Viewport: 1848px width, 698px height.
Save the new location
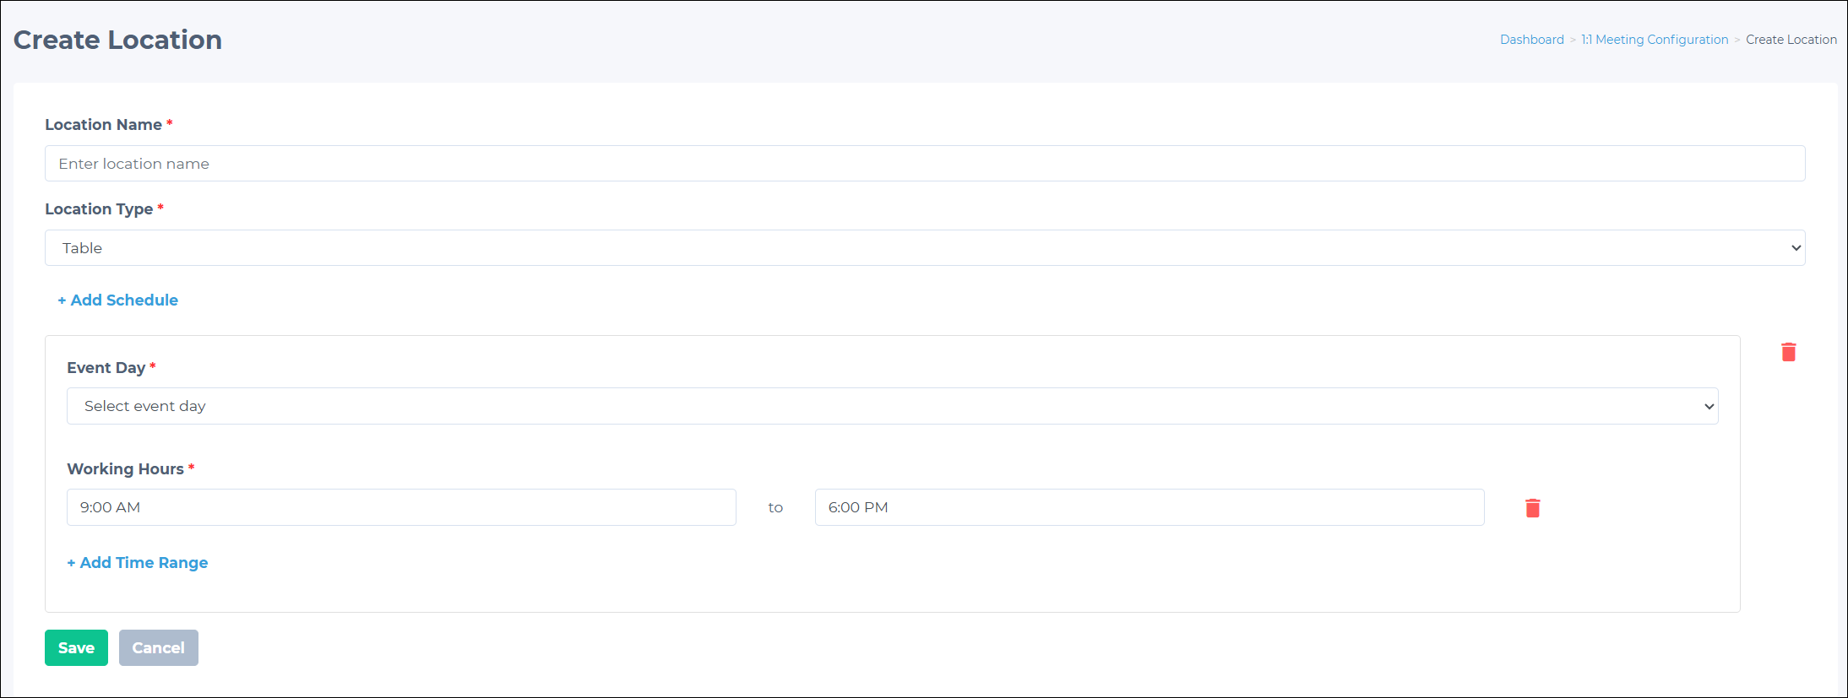tap(76, 648)
